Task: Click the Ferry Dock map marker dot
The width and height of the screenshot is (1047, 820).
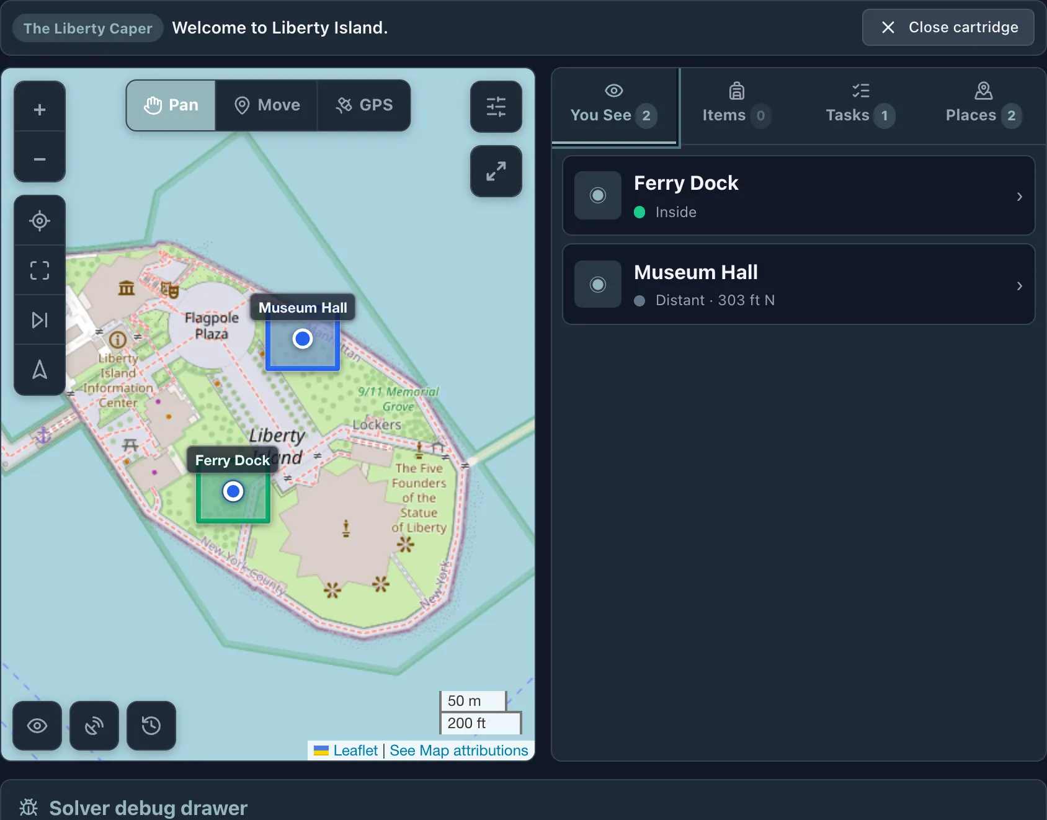Action: (x=233, y=492)
